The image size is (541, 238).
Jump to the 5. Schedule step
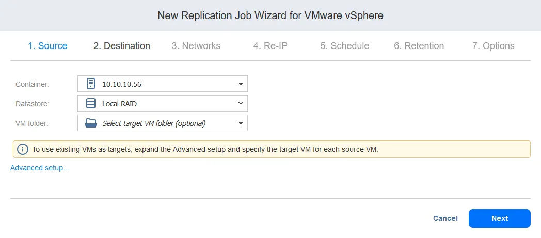[x=345, y=46]
